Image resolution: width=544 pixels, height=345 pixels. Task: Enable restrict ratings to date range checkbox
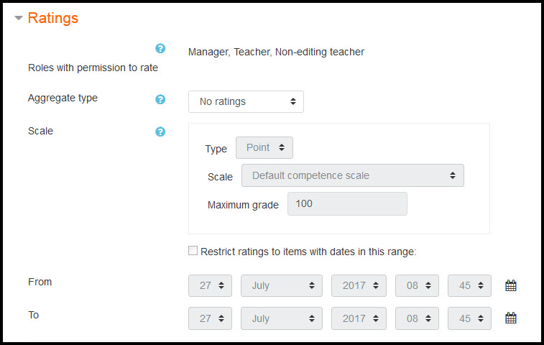[193, 251]
